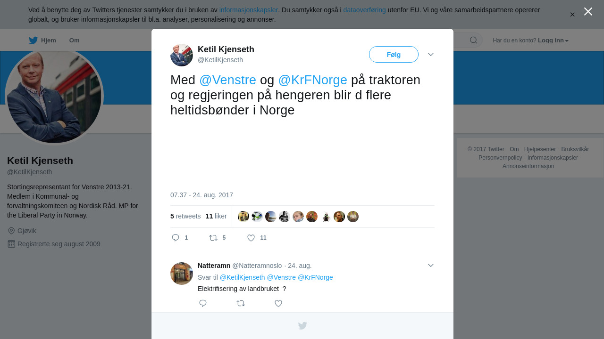The width and height of the screenshot is (604, 339).
Task: Click the search magnifier icon
Action: 473,40
